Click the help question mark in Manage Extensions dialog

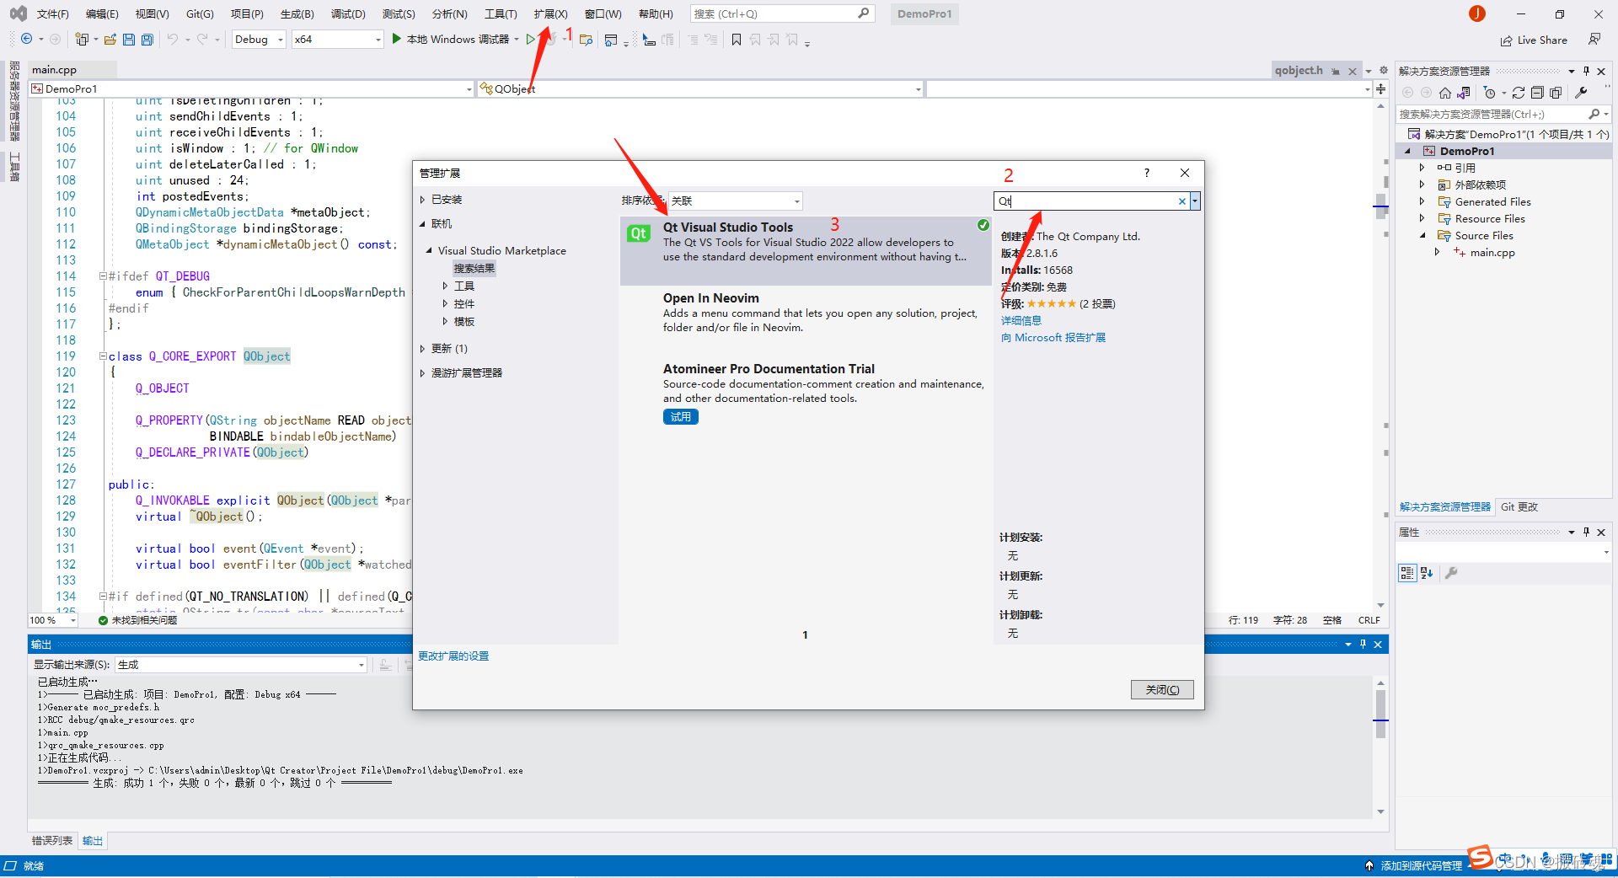[x=1146, y=173]
